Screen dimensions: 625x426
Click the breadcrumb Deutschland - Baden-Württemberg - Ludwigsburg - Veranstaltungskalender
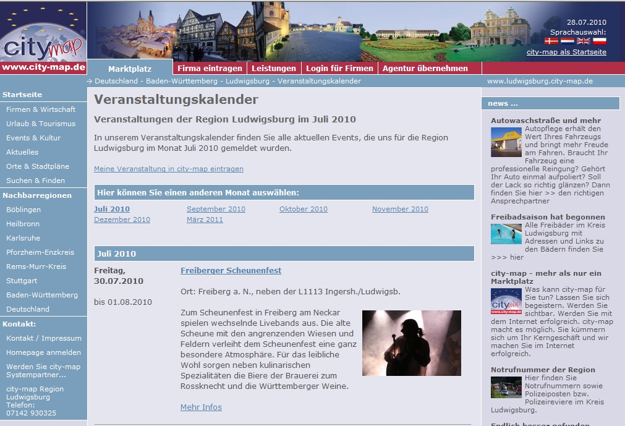coord(227,81)
